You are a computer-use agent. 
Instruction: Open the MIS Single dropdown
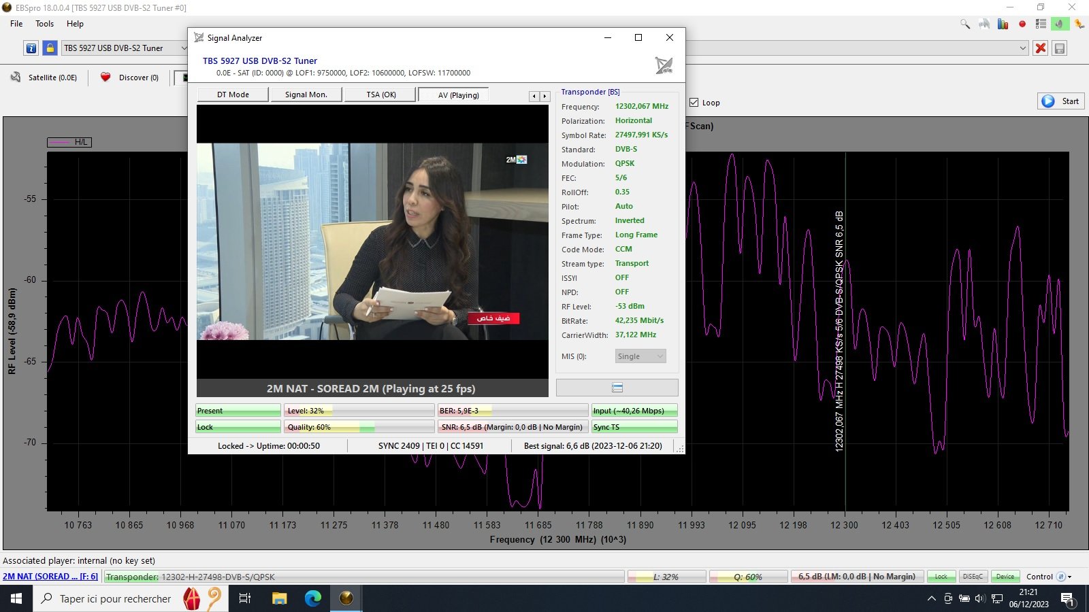pyautogui.click(x=640, y=356)
